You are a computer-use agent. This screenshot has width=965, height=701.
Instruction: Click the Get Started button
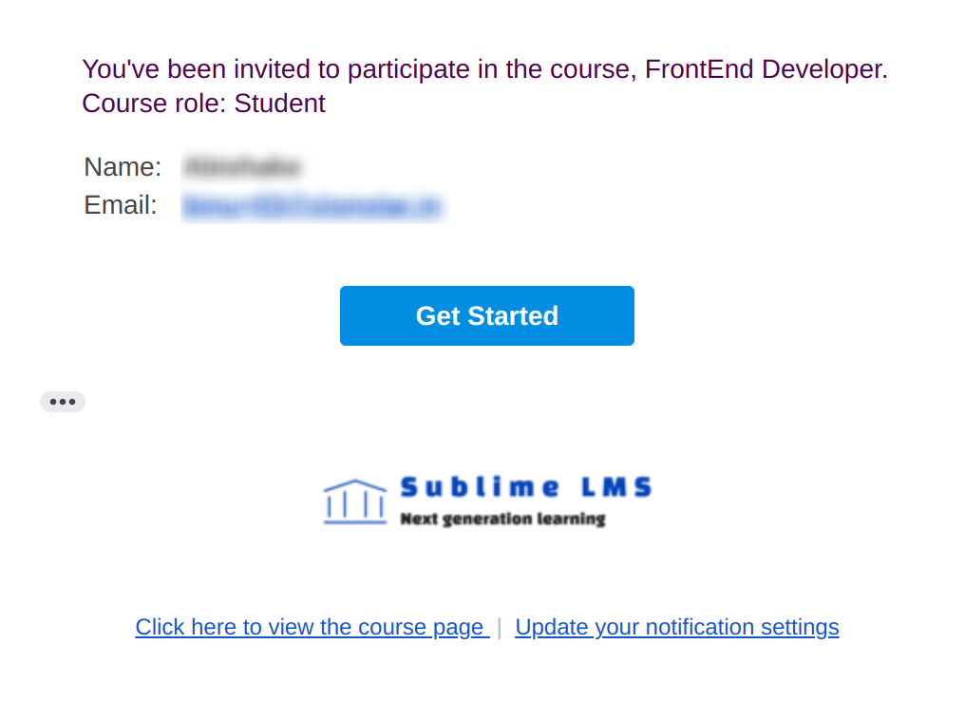(x=486, y=315)
